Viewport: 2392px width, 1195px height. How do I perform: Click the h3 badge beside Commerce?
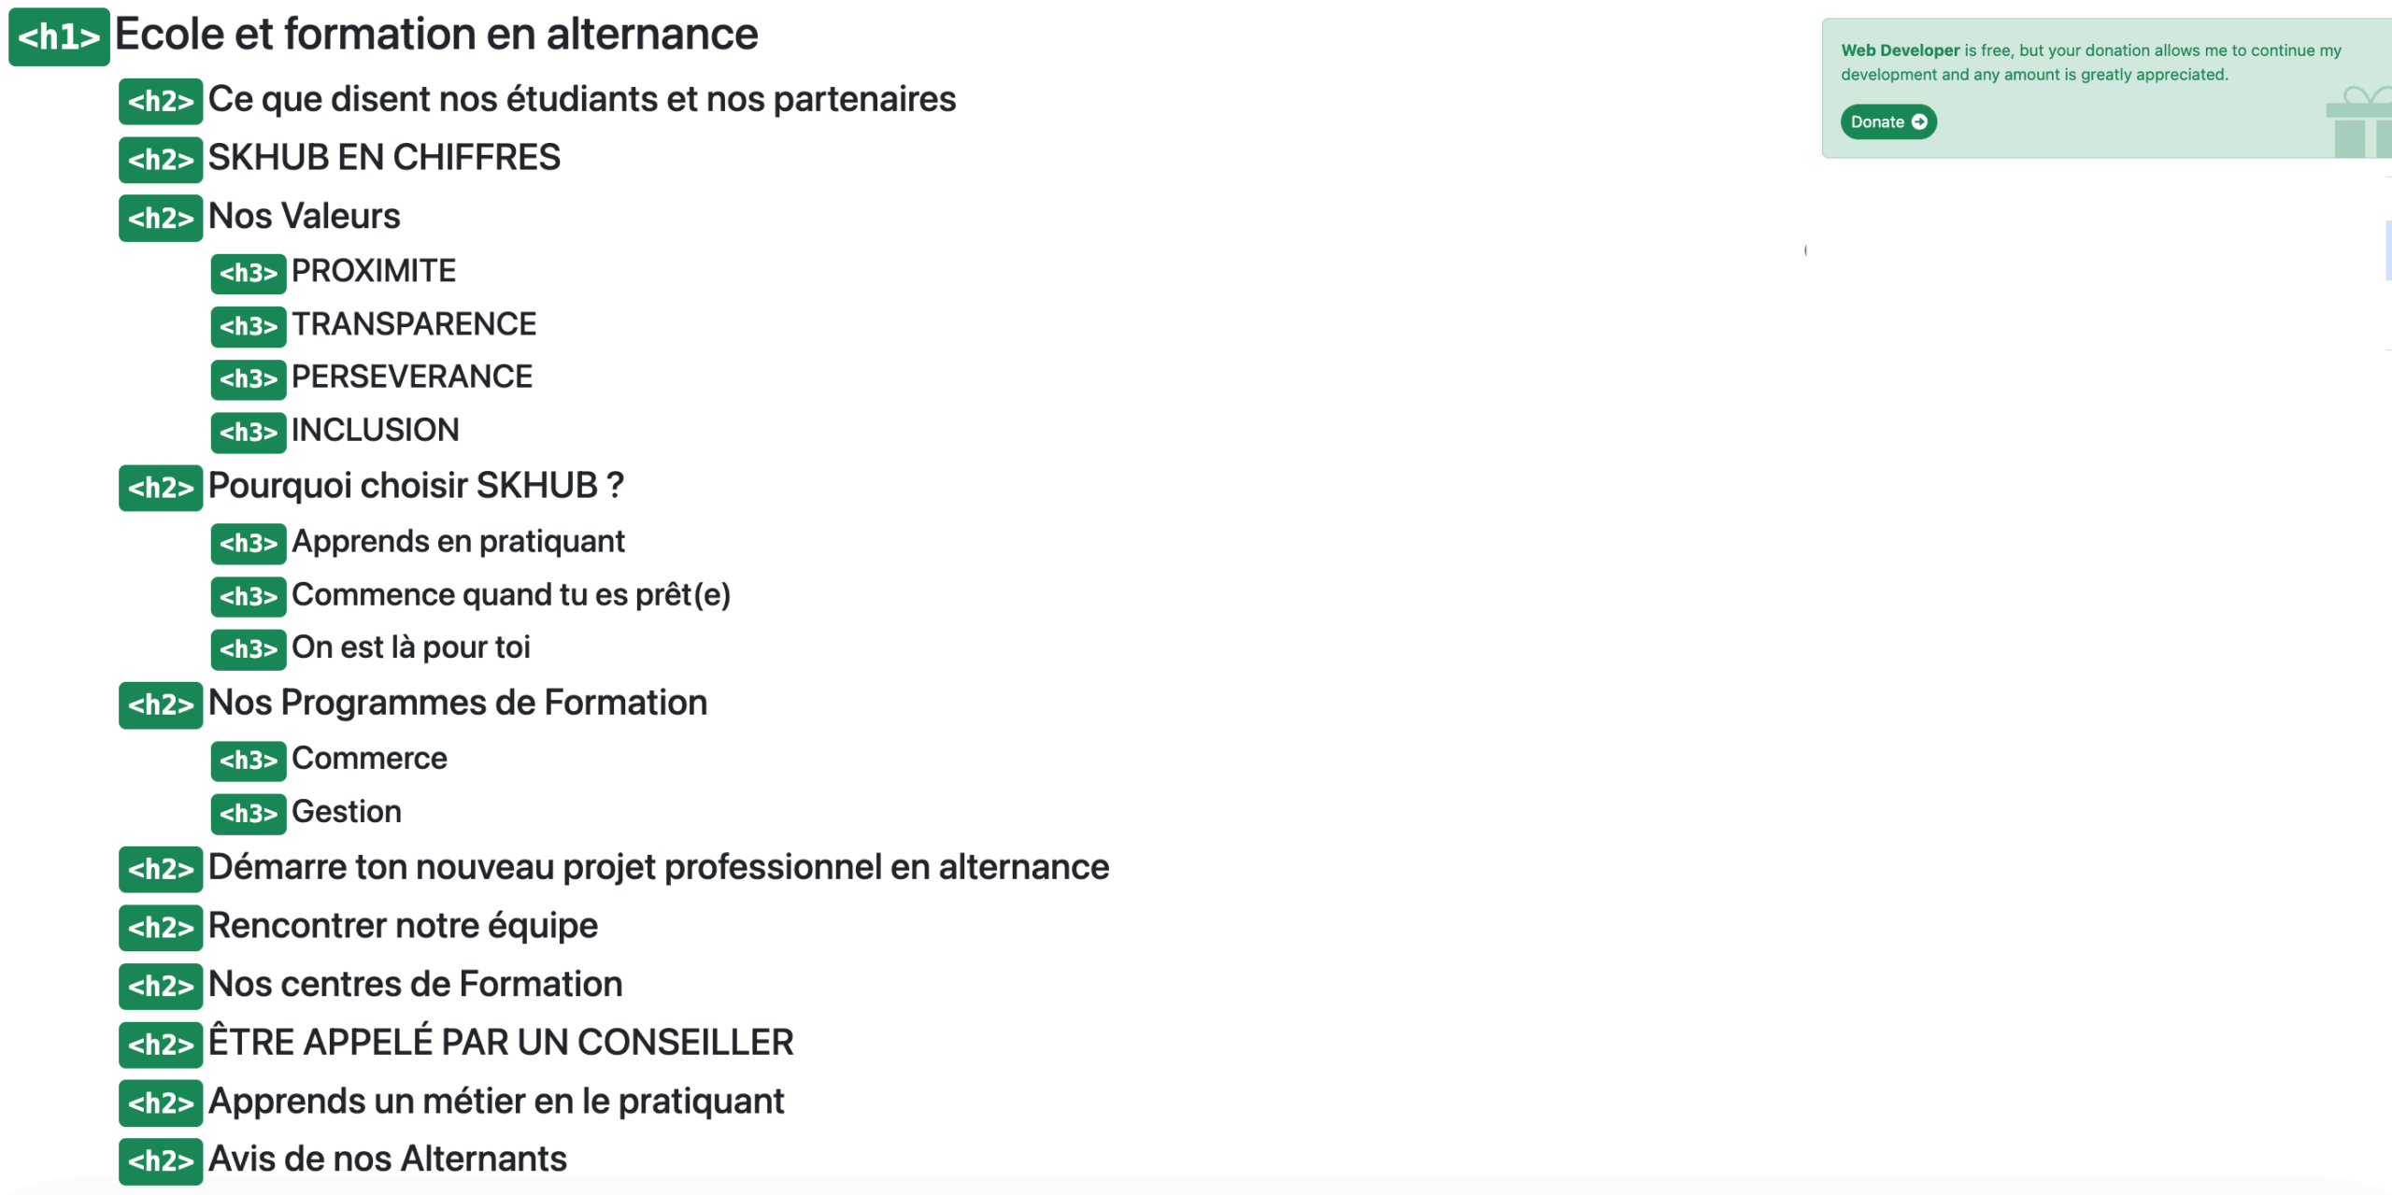249,761
